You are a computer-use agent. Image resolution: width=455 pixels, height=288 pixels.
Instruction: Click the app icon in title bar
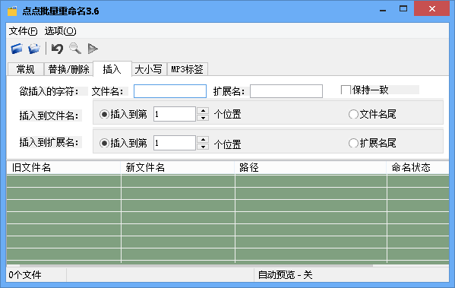coord(12,11)
